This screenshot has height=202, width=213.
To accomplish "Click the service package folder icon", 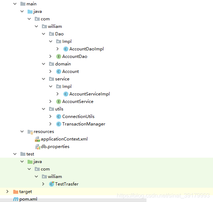I will click(x=52, y=79).
